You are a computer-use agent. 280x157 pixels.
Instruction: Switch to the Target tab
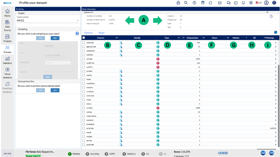(x=101, y=33)
